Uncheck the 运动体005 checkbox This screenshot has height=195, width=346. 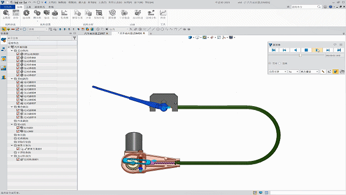click(18, 68)
